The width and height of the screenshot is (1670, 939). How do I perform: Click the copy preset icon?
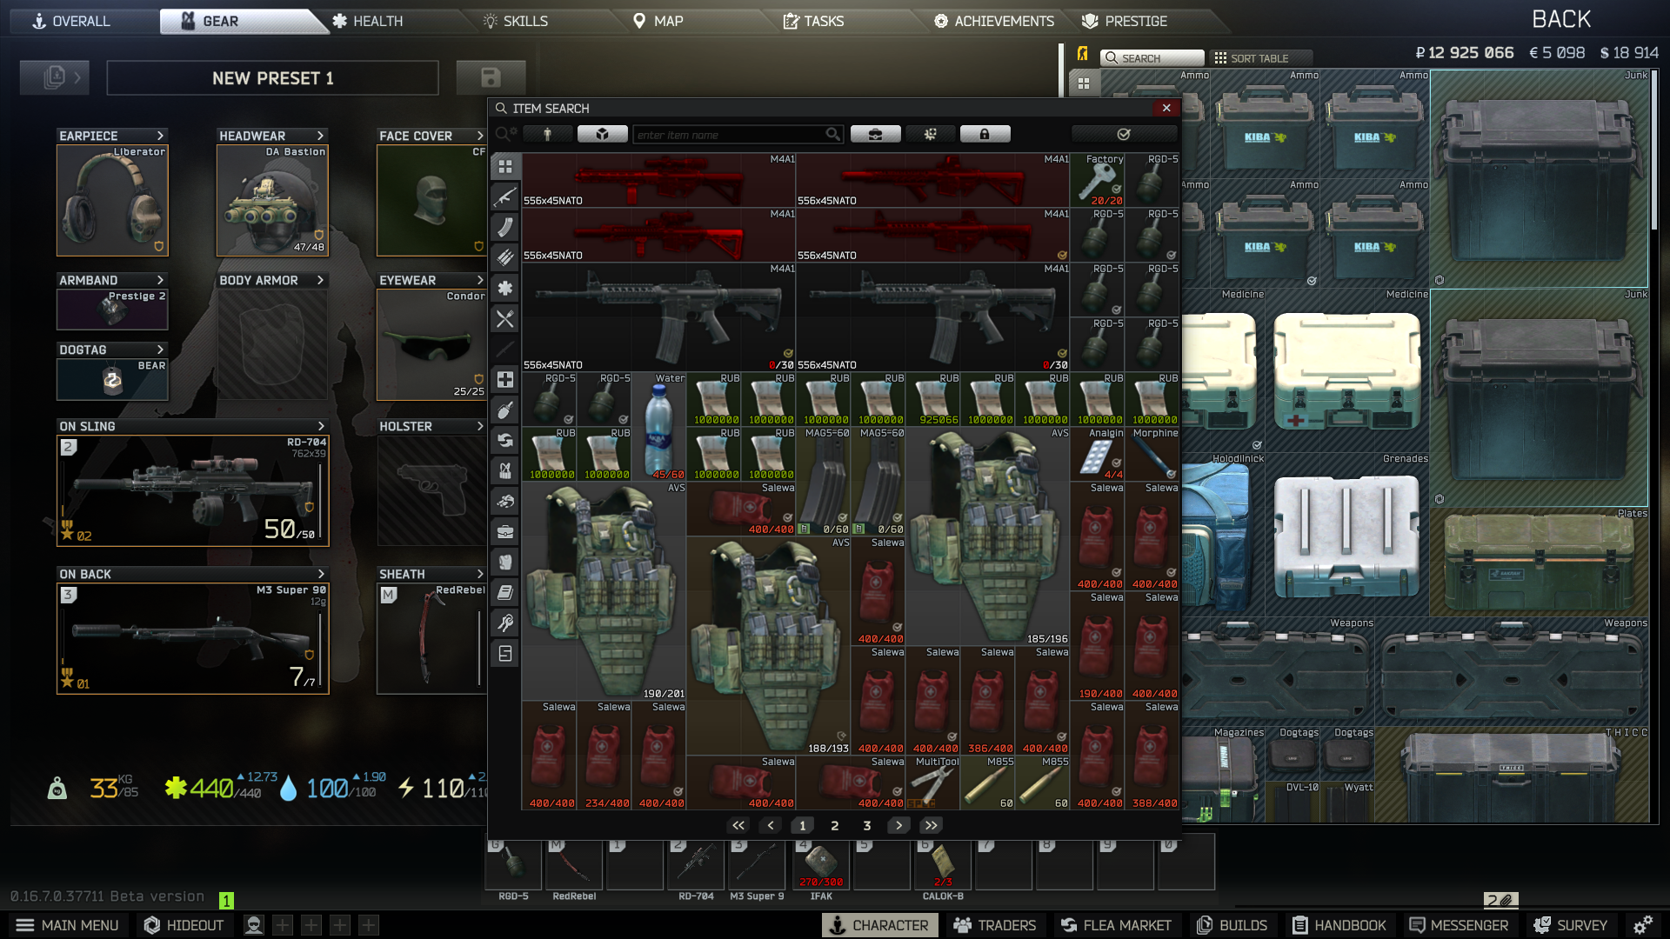coord(54,78)
